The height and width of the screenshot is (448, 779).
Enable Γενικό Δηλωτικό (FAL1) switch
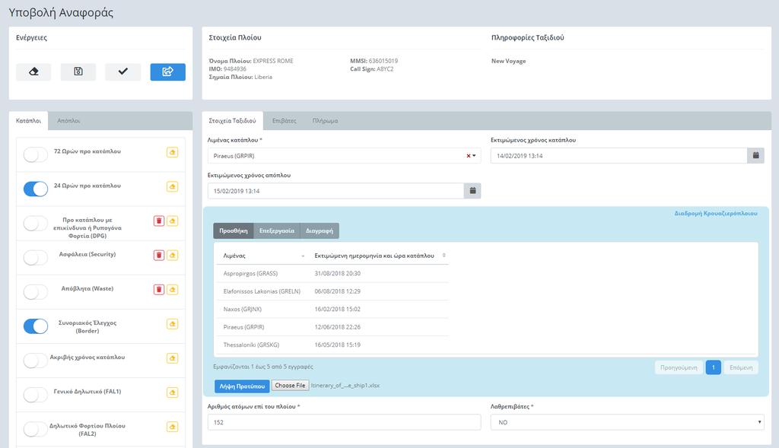36,395
